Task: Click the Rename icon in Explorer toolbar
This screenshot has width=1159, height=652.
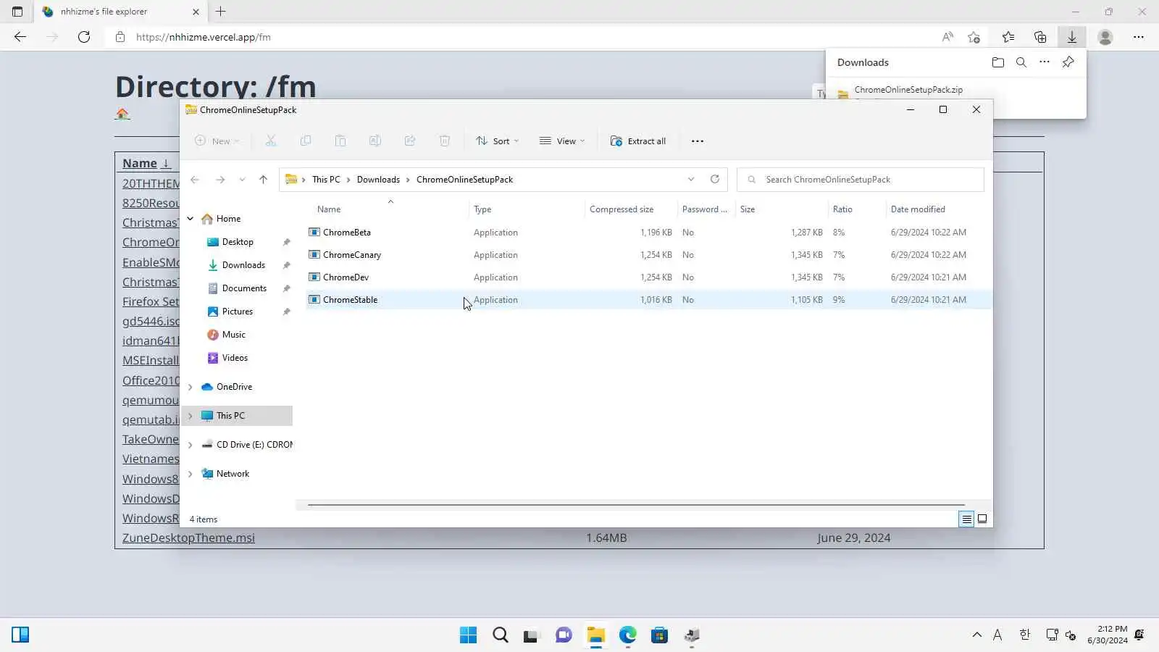Action: coord(375,141)
